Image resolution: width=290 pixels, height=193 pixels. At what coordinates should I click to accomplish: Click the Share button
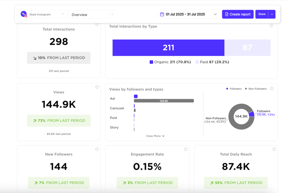pos(261,14)
